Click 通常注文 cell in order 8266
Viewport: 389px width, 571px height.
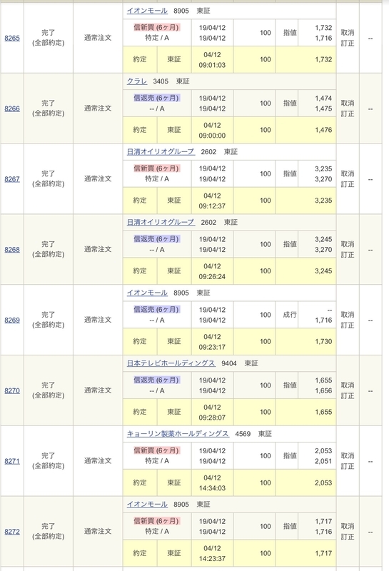[x=98, y=108]
